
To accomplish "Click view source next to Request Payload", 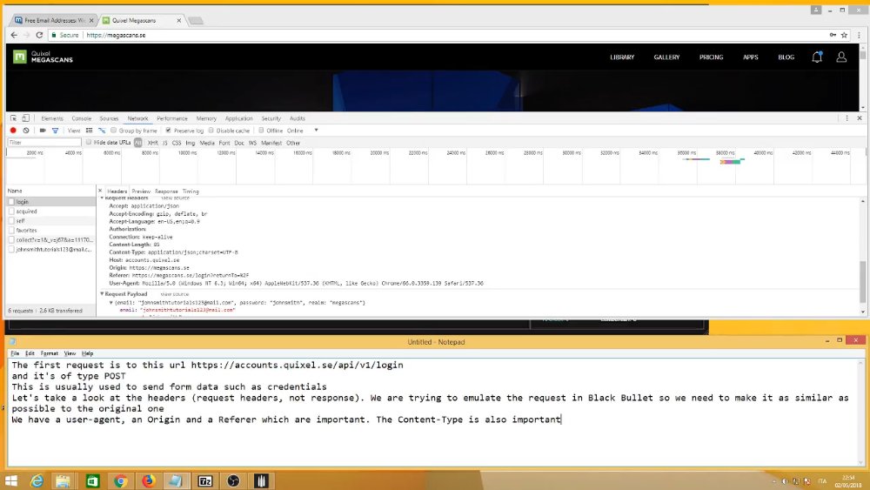I will [175, 294].
